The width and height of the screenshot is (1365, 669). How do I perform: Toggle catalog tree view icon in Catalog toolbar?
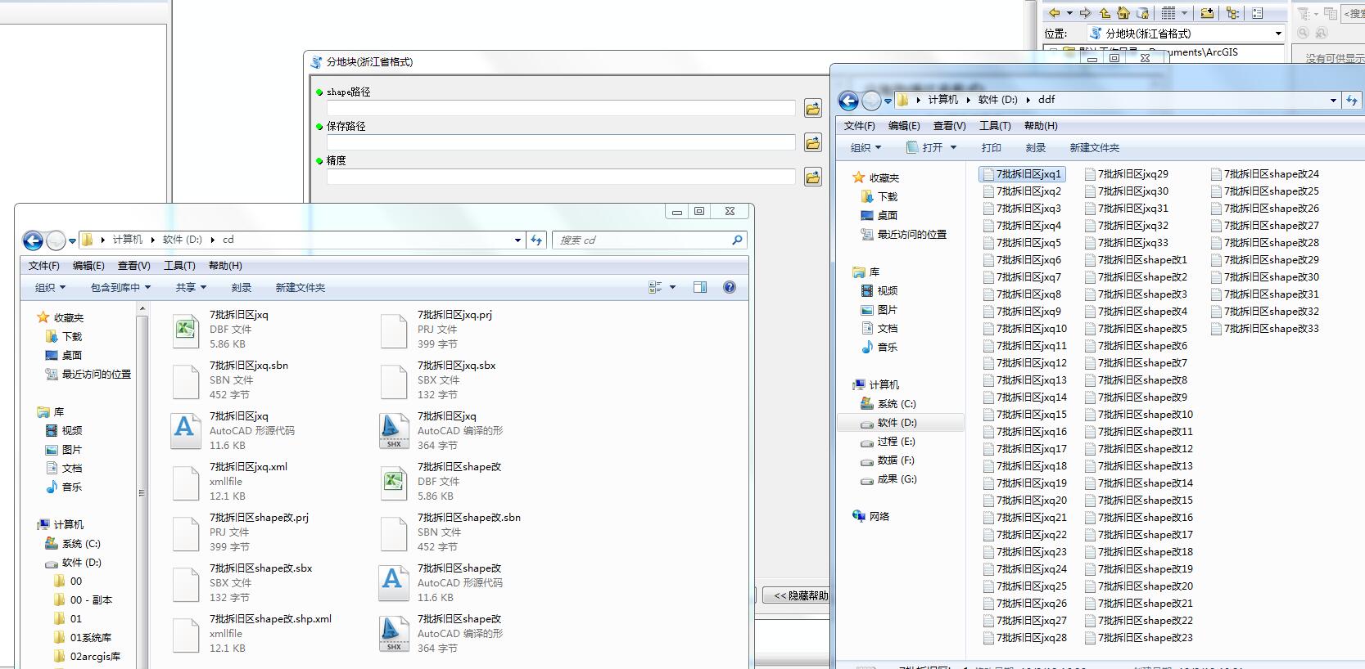click(1232, 12)
